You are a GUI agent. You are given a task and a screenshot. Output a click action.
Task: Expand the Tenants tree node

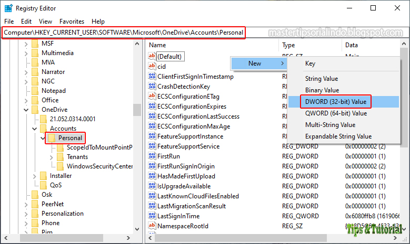tap(51, 157)
